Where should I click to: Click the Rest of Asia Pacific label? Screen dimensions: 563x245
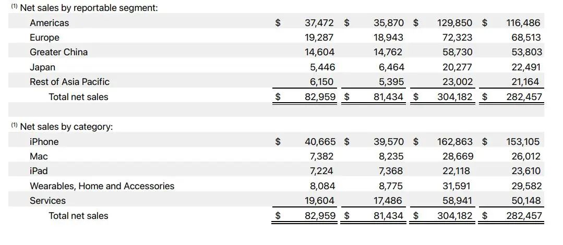tap(69, 82)
